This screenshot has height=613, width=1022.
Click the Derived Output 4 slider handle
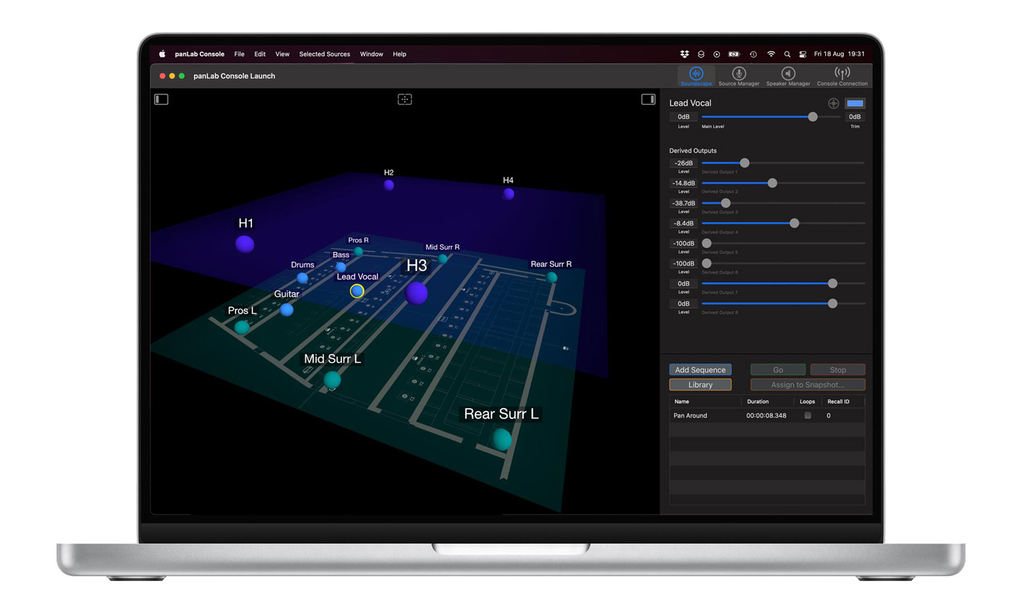tap(794, 223)
